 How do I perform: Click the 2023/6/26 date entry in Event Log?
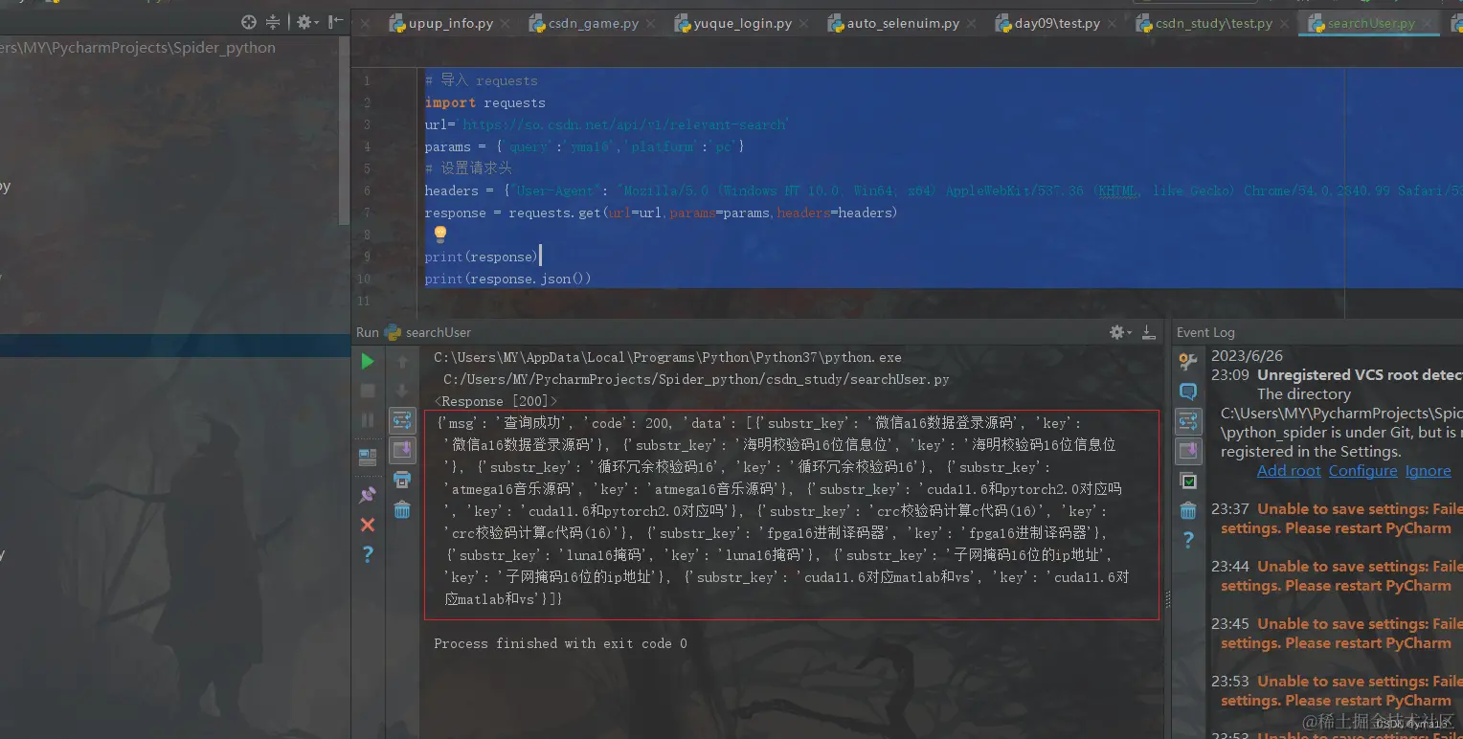coord(1247,355)
